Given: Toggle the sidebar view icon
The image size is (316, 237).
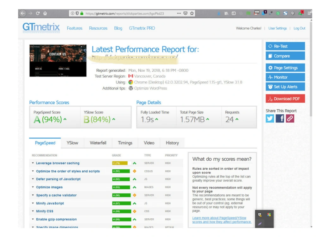Looking at the screenshot, I should [234, 14].
